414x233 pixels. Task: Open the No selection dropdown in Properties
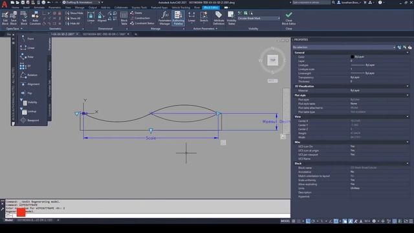tap(343, 47)
